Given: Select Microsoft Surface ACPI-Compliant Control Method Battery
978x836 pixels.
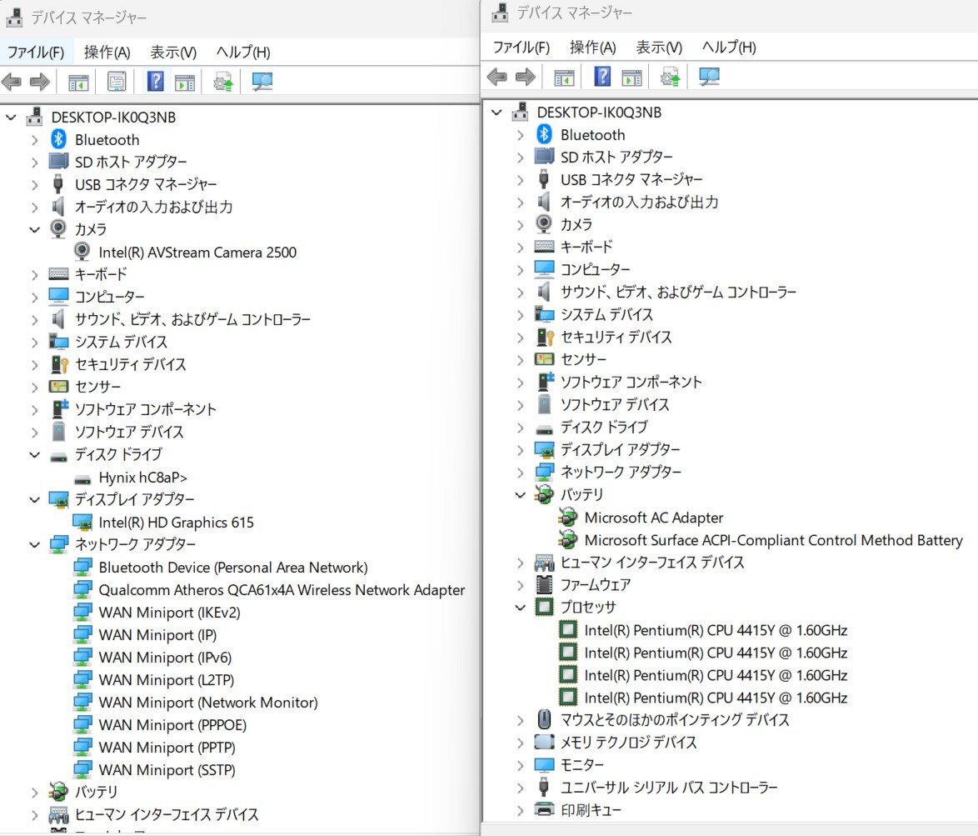Looking at the screenshot, I should 773,539.
